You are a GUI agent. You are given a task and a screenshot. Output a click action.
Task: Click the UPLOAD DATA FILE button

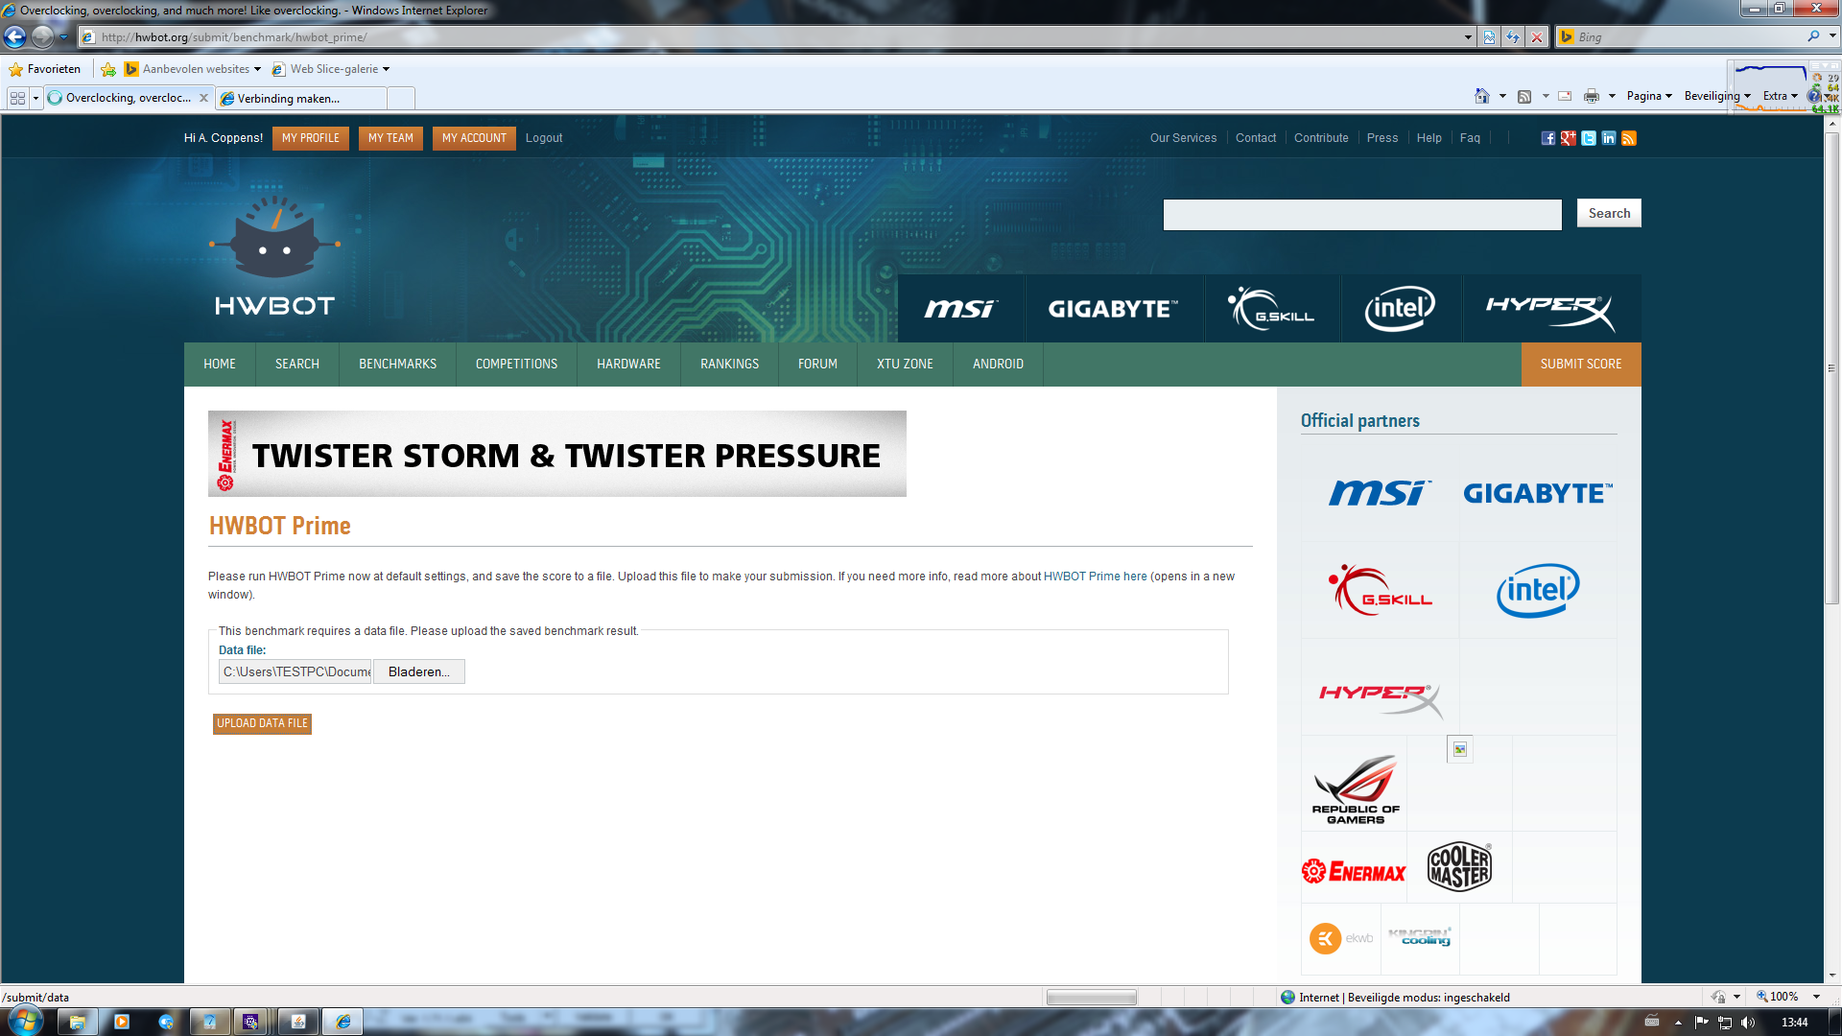tap(262, 723)
